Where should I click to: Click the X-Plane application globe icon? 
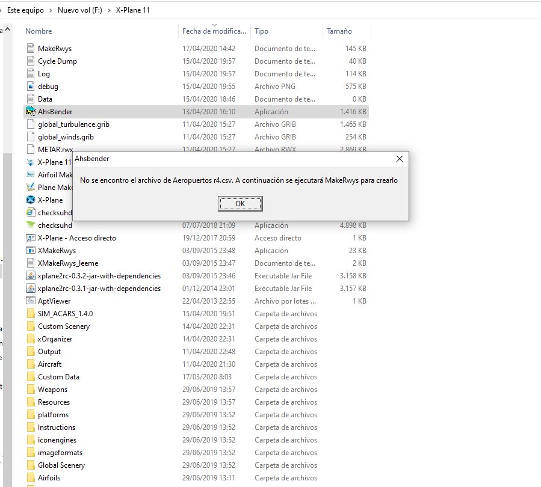tap(31, 200)
